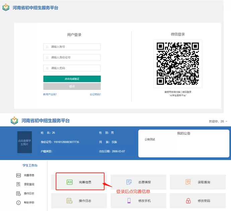The width and height of the screenshot is (231, 211).
Task: Click the green verification button
Action: pos(72,79)
